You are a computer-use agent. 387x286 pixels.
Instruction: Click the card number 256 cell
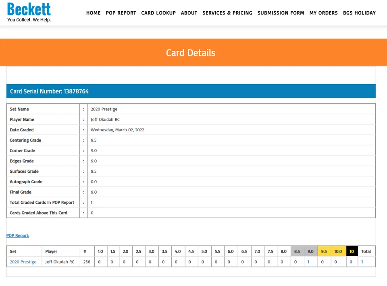tap(87, 262)
